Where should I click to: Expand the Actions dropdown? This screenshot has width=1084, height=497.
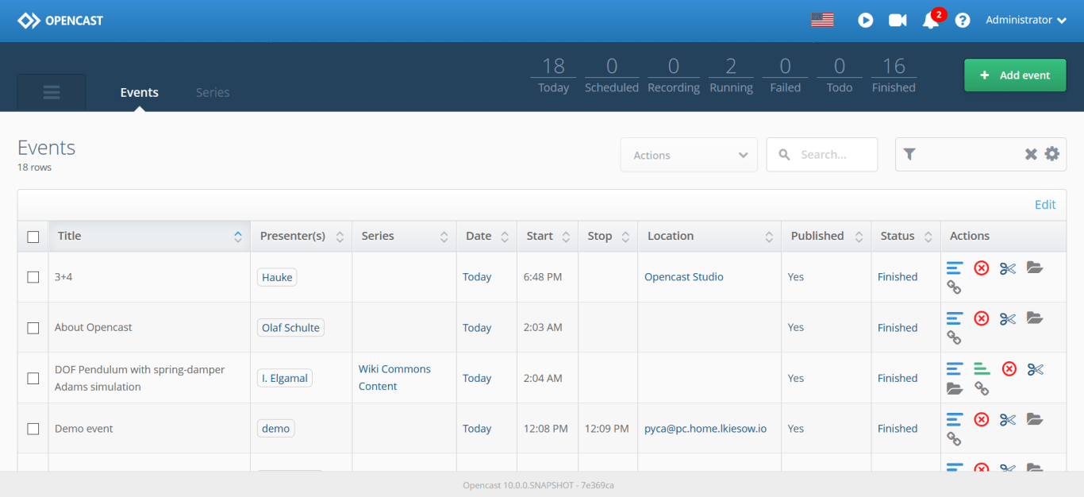click(x=689, y=155)
